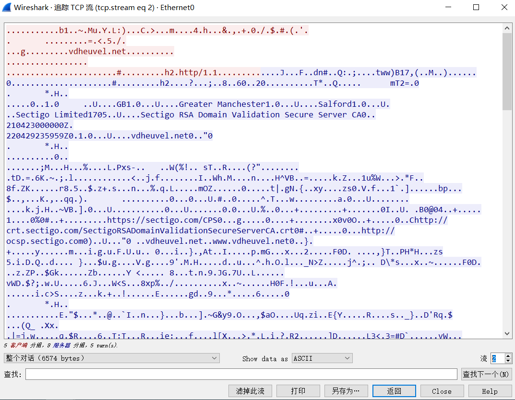Click the scrollbar down arrow
The width and height of the screenshot is (515, 400).
pyautogui.click(x=507, y=334)
